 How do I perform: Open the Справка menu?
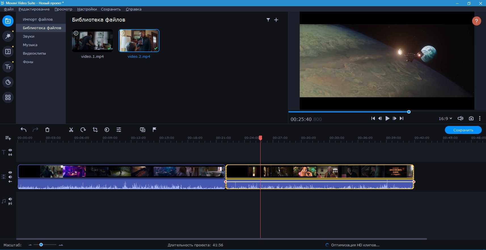click(x=134, y=9)
